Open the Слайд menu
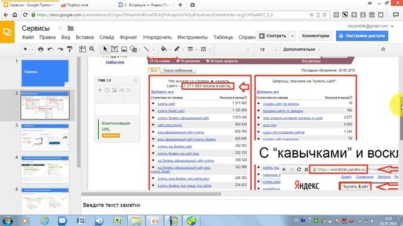The image size is (403, 226). [x=106, y=38]
